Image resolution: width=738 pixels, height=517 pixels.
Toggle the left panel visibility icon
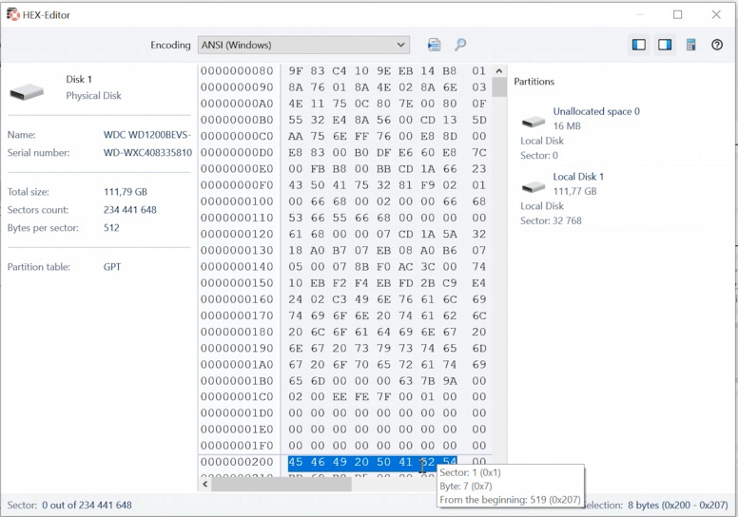click(639, 45)
